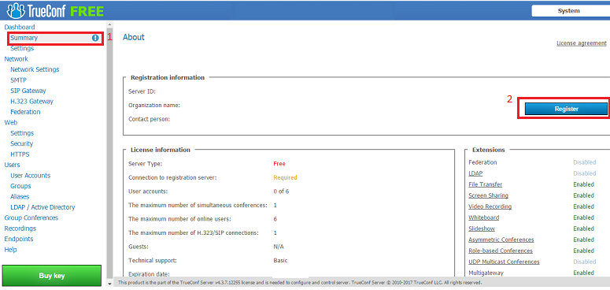Click the info icon beside Summary
The height and width of the screenshot is (290, 610).
coord(95,38)
